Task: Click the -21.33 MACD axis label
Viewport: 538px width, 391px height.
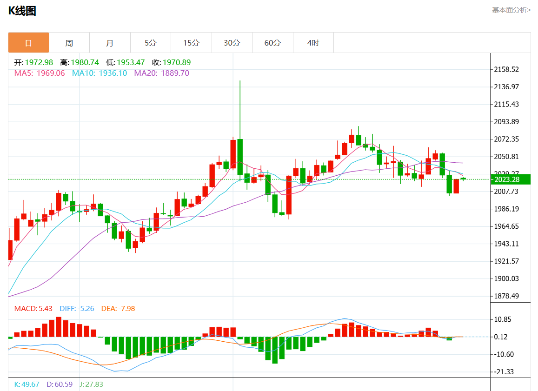Action: 504,372
